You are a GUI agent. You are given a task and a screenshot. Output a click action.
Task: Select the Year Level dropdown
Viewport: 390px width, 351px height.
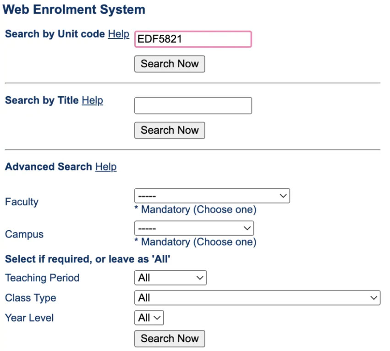coord(149,318)
